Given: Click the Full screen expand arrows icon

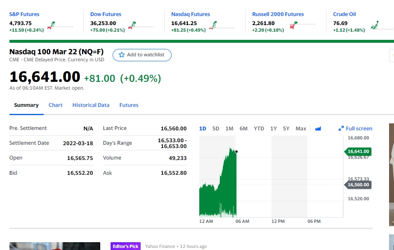Looking at the screenshot, I should pyautogui.click(x=341, y=129).
